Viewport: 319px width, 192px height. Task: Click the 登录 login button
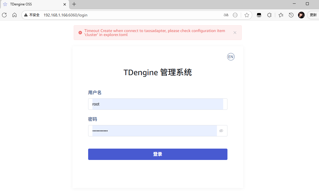pos(158,154)
